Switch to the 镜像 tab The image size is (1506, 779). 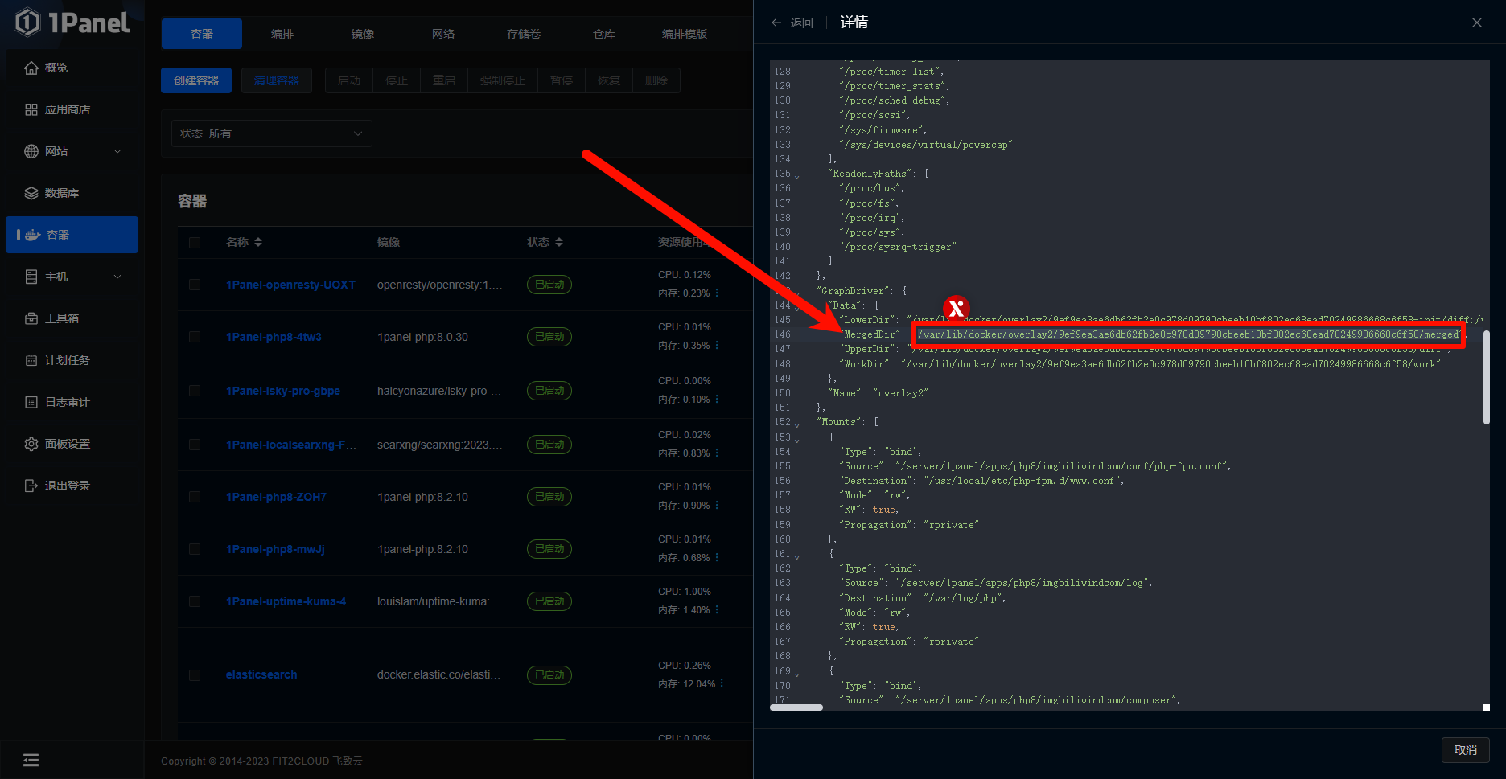[x=363, y=34]
